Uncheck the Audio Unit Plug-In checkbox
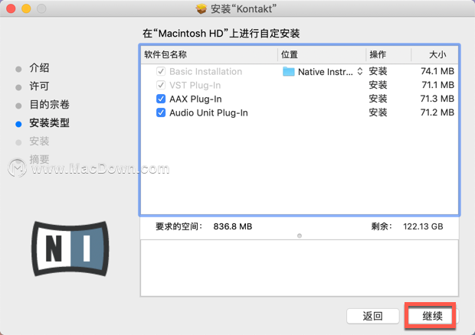 [x=161, y=112]
